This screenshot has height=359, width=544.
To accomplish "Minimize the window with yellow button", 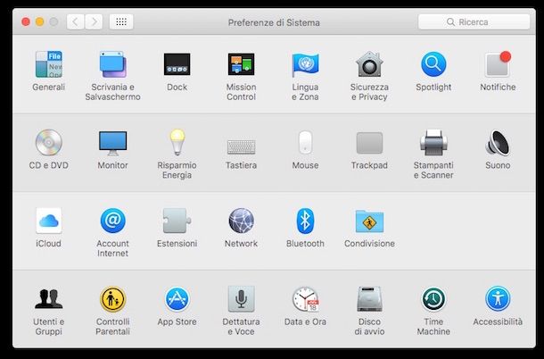I will click(39, 22).
